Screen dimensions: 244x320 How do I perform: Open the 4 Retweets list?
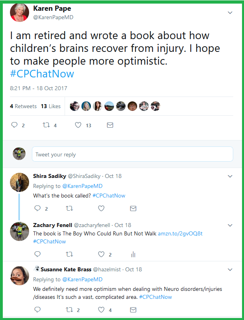click(23, 106)
